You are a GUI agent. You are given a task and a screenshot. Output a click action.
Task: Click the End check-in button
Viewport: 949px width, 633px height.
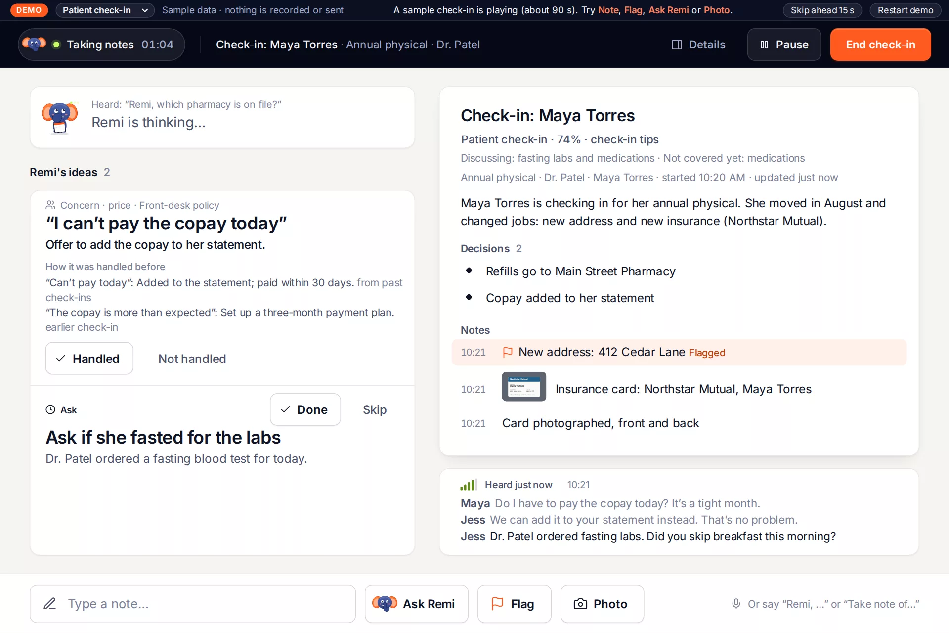pos(880,45)
